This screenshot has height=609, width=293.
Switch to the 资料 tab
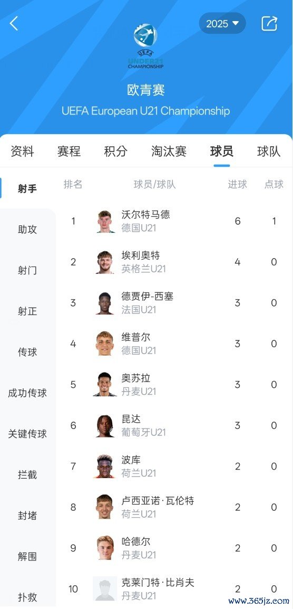pyautogui.click(x=22, y=151)
